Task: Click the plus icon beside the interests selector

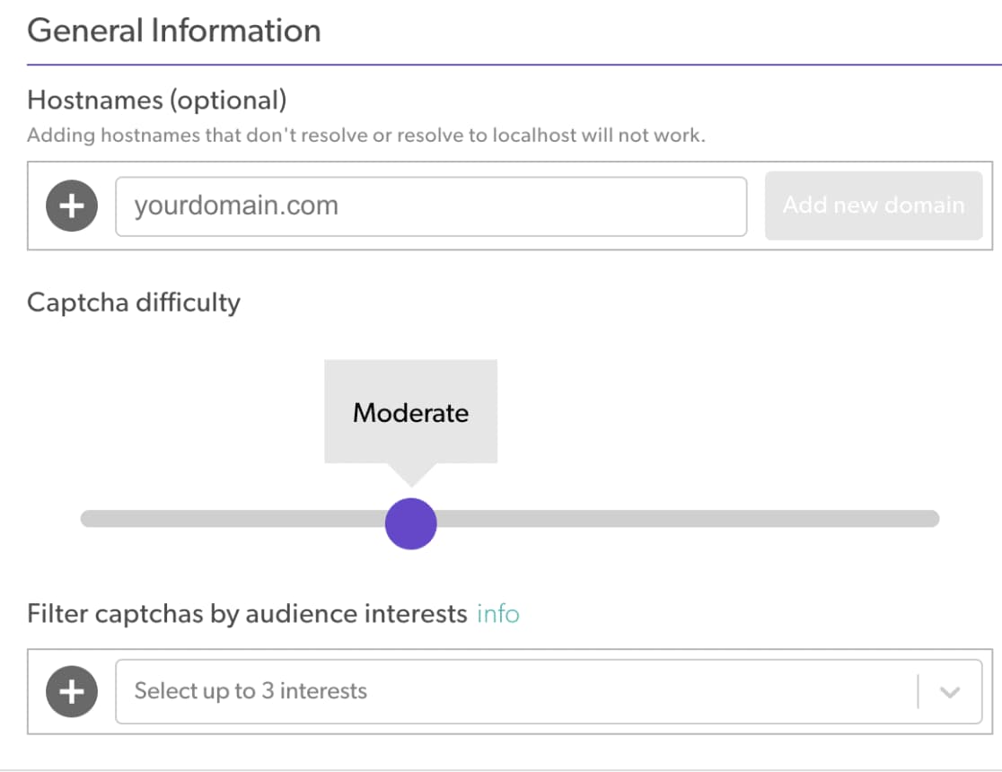Action: (x=71, y=691)
